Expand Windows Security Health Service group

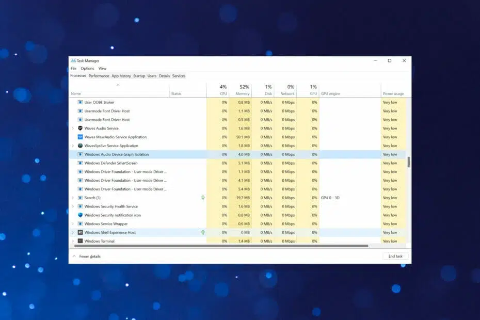[73, 206]
